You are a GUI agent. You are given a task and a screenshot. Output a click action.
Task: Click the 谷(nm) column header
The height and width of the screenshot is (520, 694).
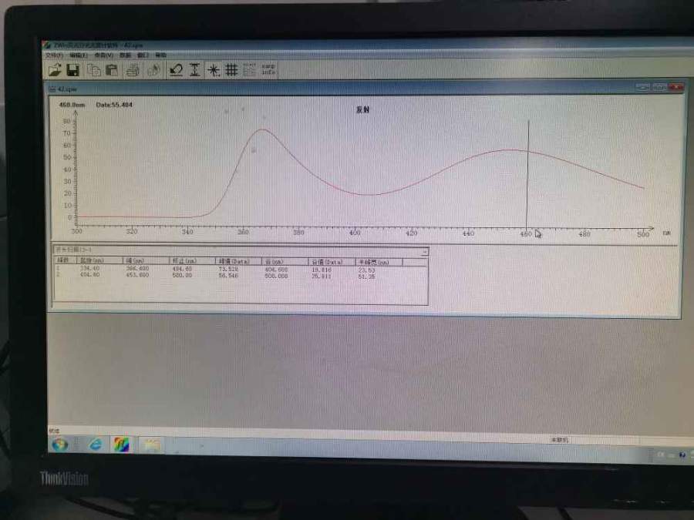pos(285,261)
